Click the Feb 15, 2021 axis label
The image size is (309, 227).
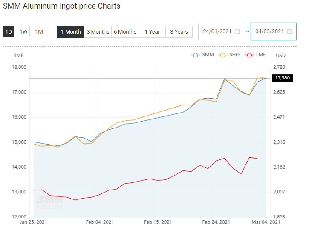click(158, 222)
